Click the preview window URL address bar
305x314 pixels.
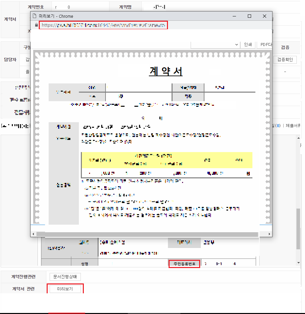(103, 25)
